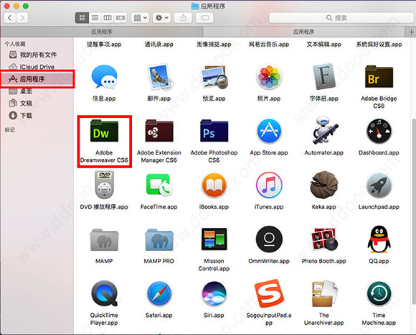Select Adobe Extension Manager CS6 folder

pos(159,131)
